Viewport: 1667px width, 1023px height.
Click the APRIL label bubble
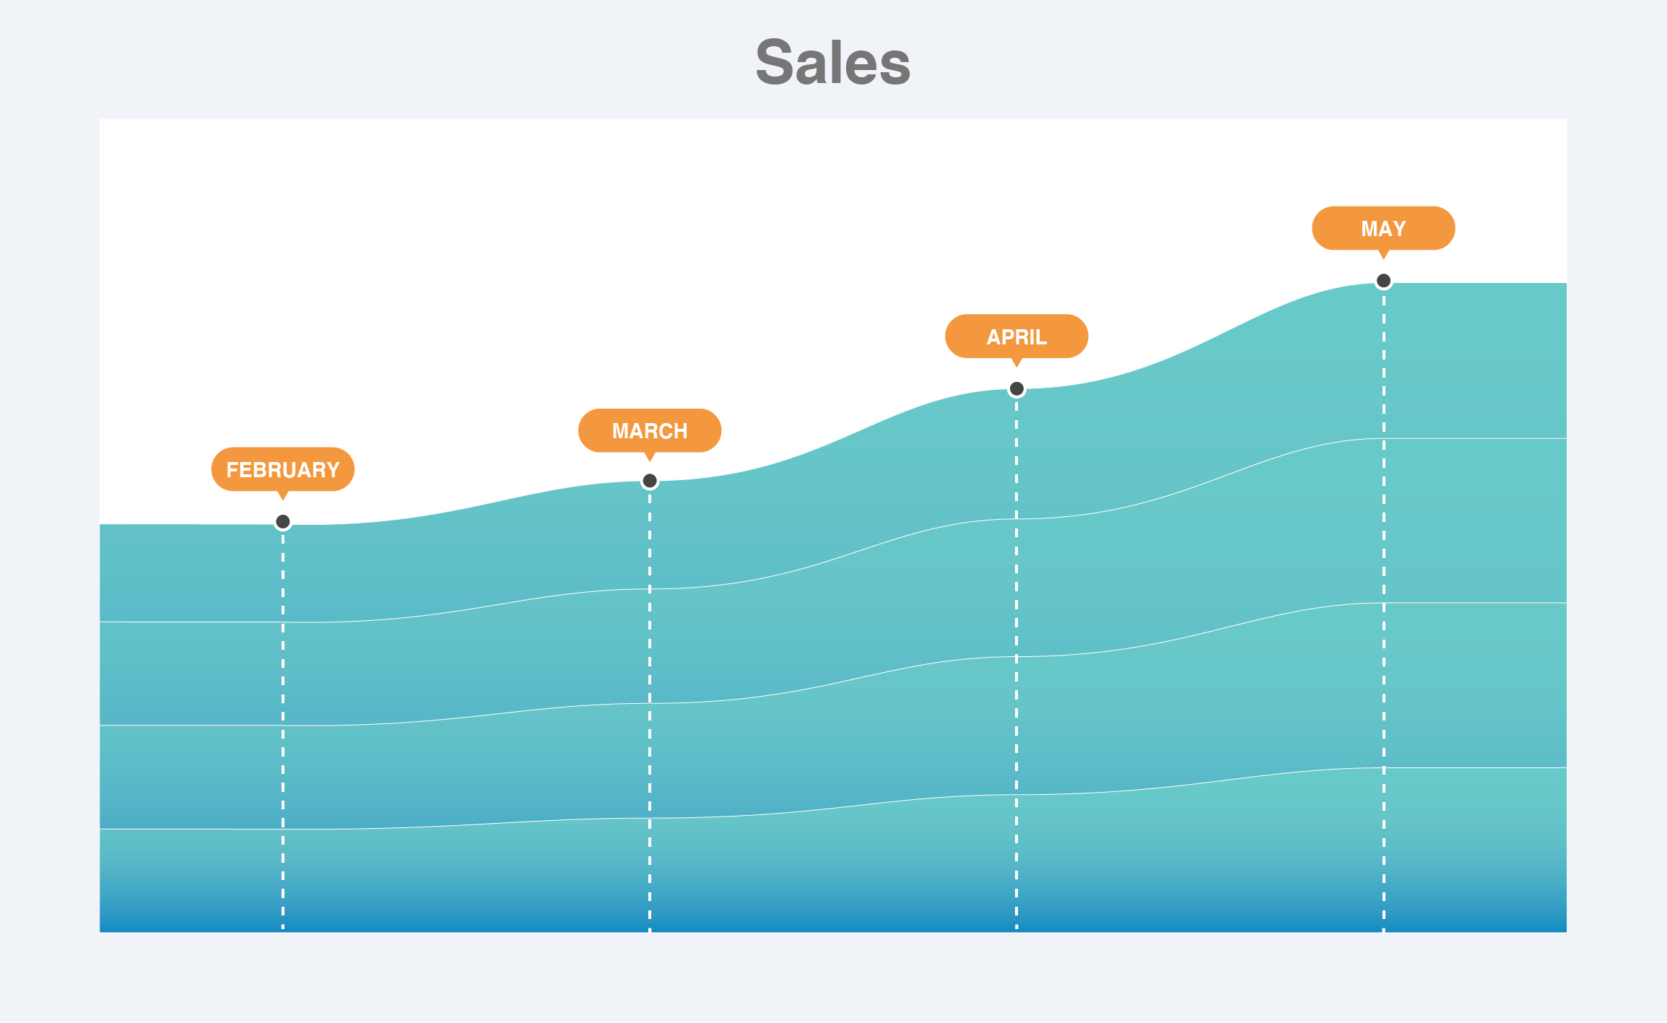(1016, 336)
